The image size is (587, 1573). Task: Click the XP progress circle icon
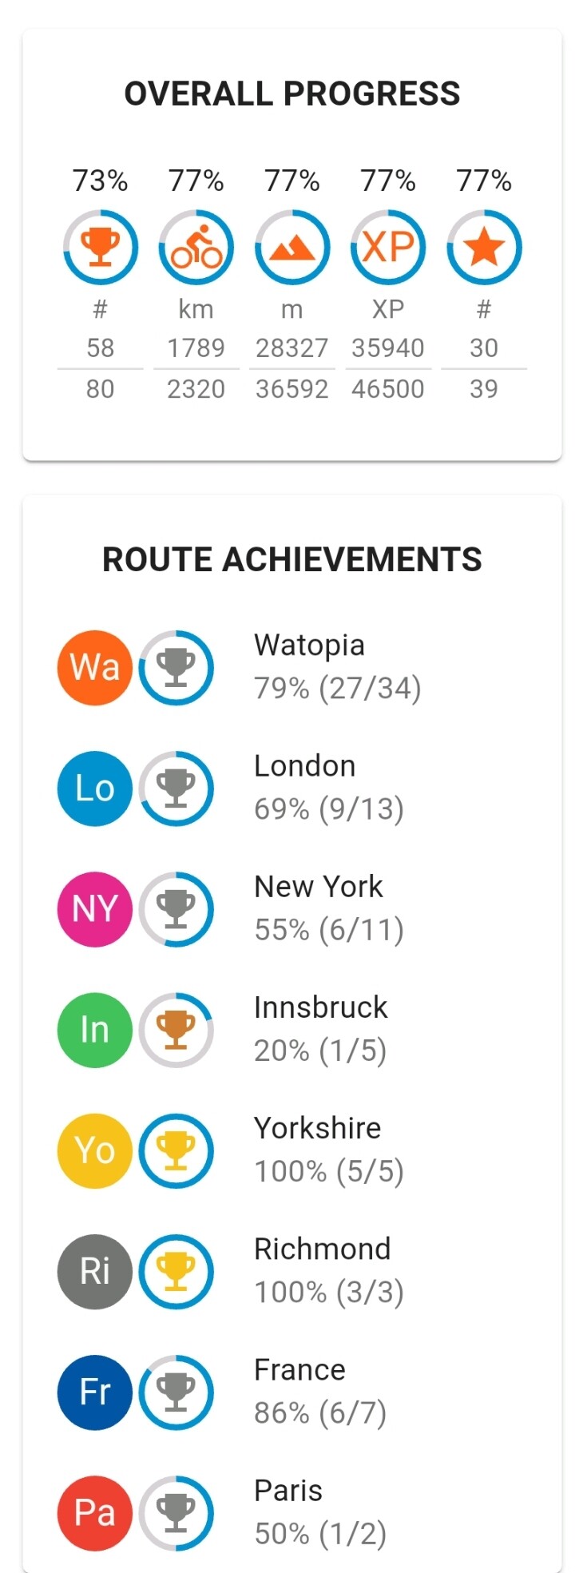(x=388, y=248)
